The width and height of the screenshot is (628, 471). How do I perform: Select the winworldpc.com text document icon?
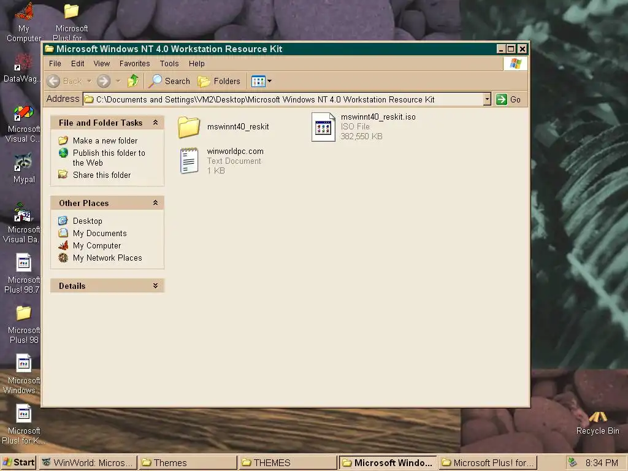click(189, 161)
